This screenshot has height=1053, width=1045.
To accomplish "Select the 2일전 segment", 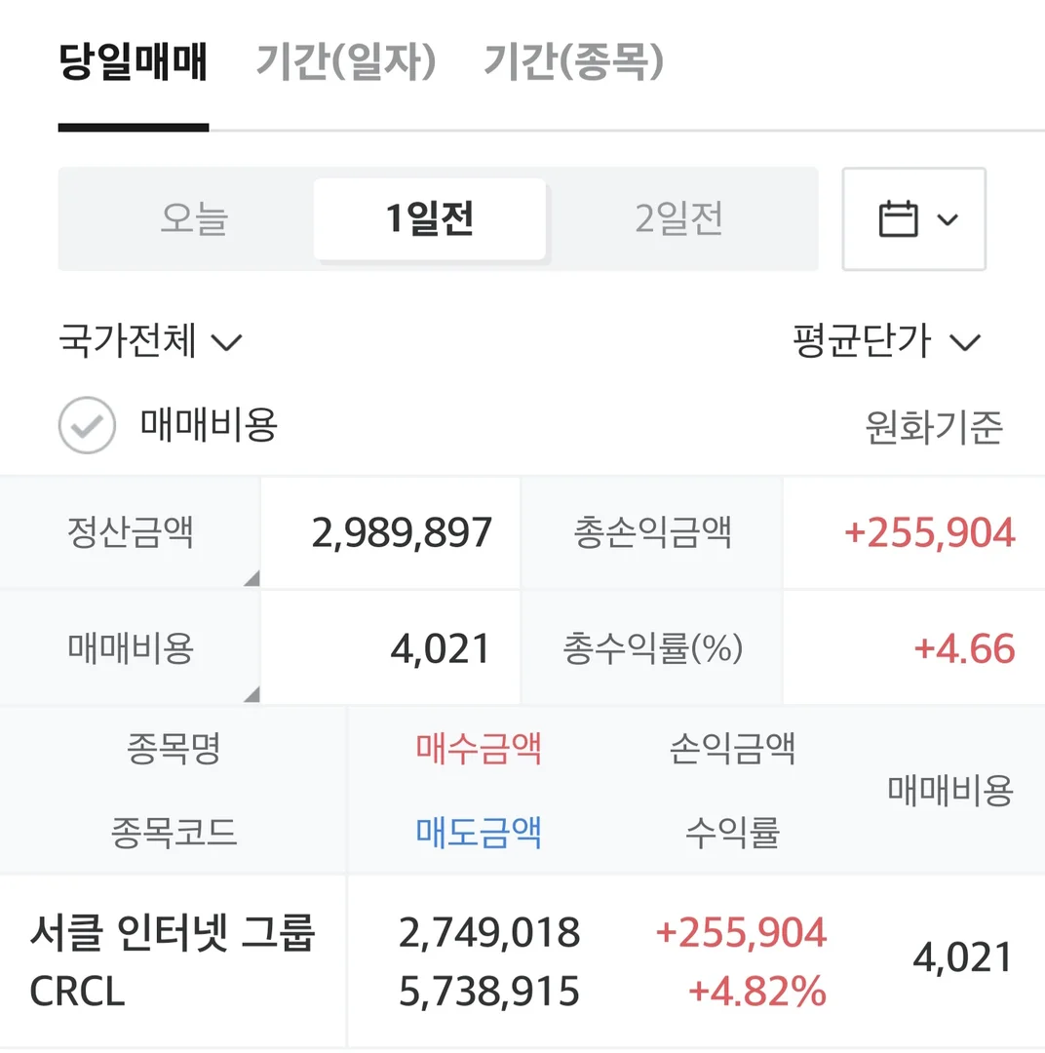I will tap(678, 219).
